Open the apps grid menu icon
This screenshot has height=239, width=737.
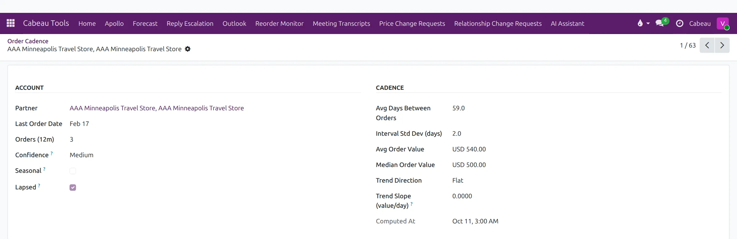tap(11, 23)
